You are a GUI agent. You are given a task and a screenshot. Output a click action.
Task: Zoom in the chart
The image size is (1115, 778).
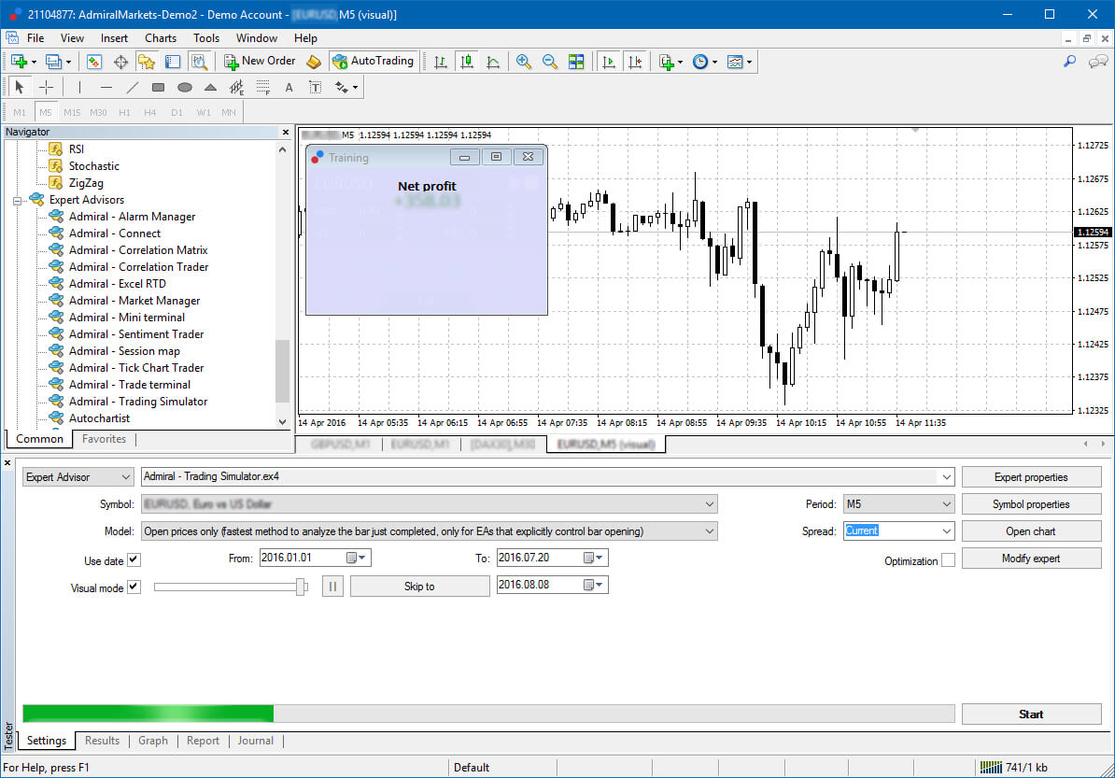click(523, 62)
